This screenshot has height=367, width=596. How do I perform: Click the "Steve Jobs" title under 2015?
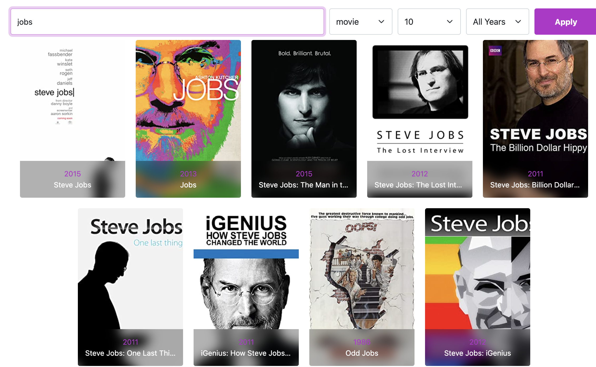coord(73,185)
